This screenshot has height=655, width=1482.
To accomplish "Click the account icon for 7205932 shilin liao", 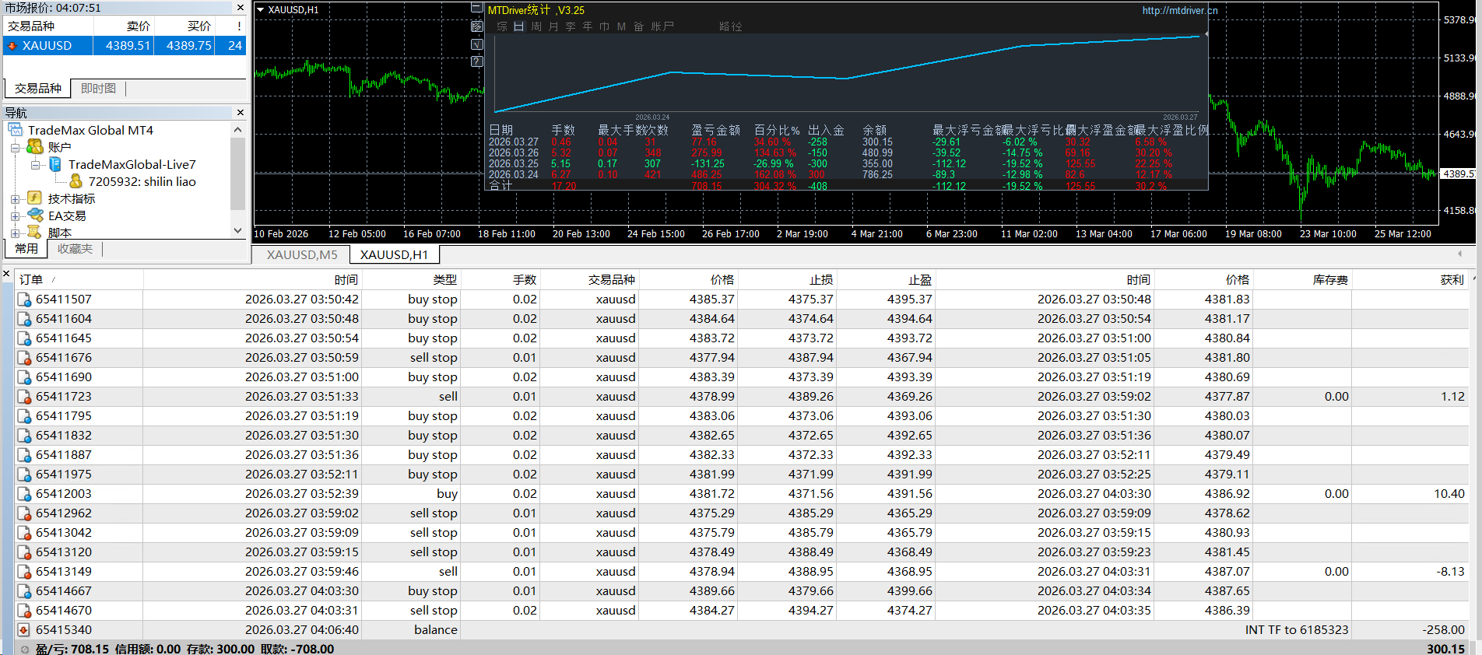I will coord(76,181).
